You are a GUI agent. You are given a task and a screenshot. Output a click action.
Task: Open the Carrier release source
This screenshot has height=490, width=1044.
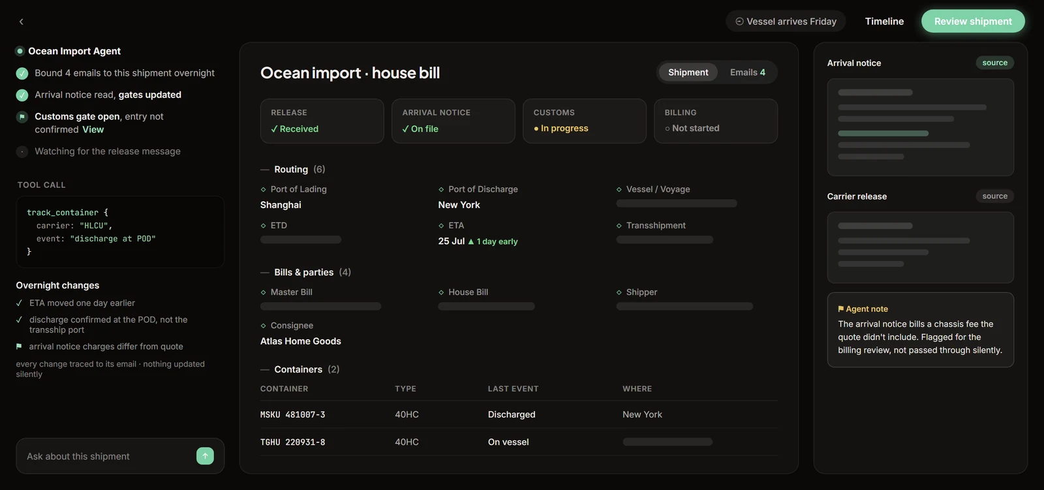click(x=994, y=196)
